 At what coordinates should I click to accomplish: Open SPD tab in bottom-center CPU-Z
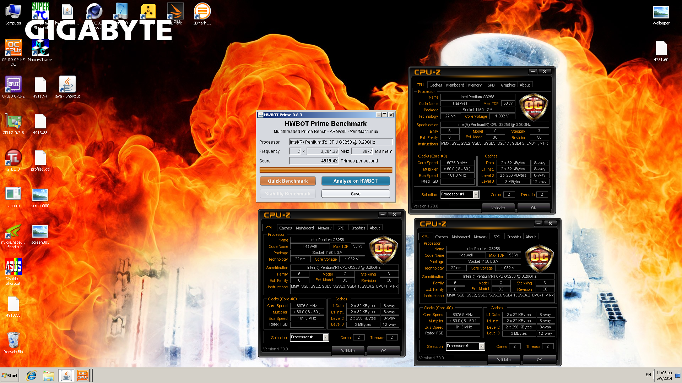click(x=341, y=228)
